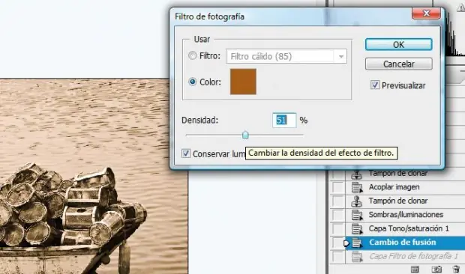Create new document from current state icon

pyautogui.click(x=415, y=270)
